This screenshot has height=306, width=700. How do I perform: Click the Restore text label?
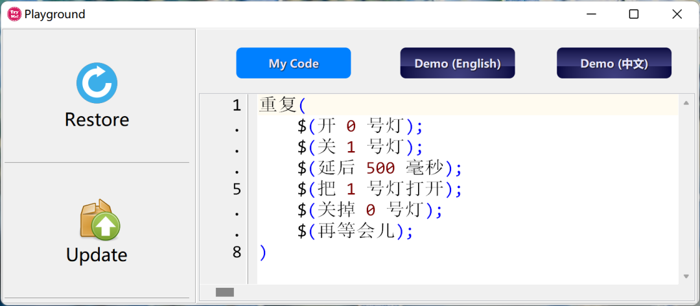click(x=97, y=120)
